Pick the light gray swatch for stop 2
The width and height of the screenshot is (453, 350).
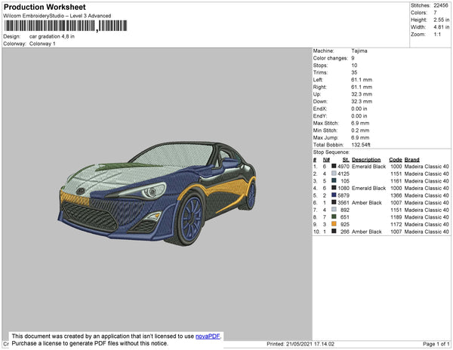334,174
